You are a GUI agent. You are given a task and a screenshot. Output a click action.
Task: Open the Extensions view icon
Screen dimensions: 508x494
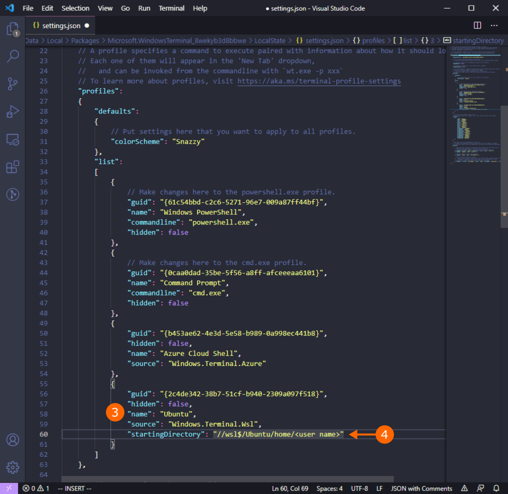pyautogui.click(x=13, y=167)
